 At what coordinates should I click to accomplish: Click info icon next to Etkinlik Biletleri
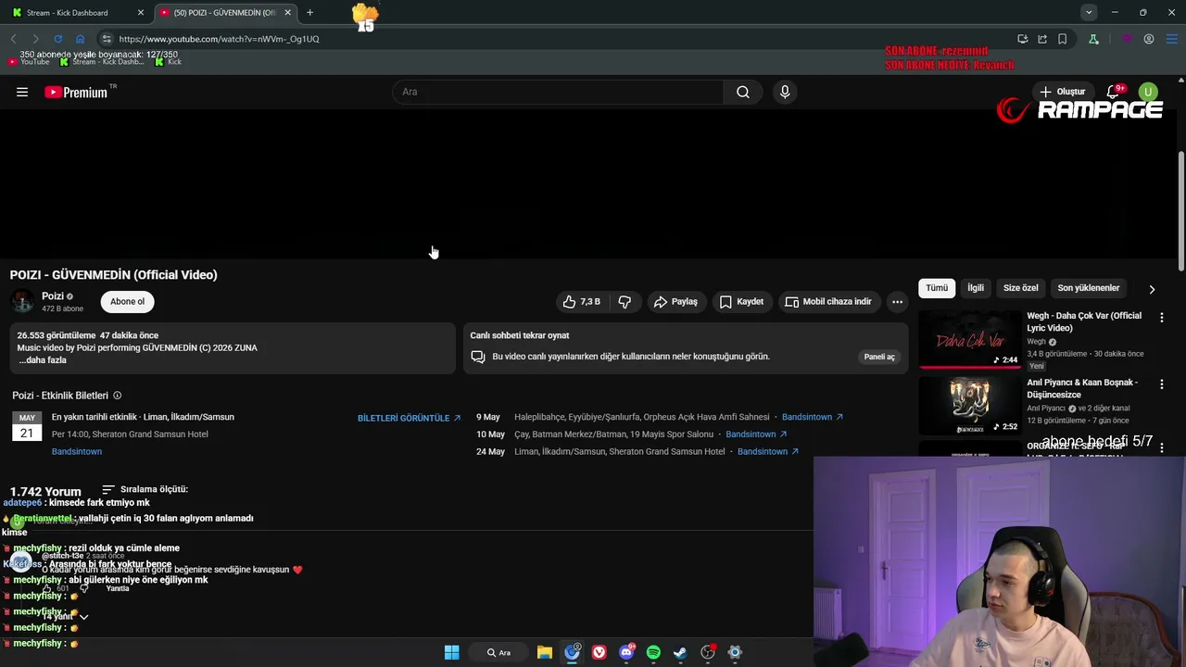coord(117,396)
